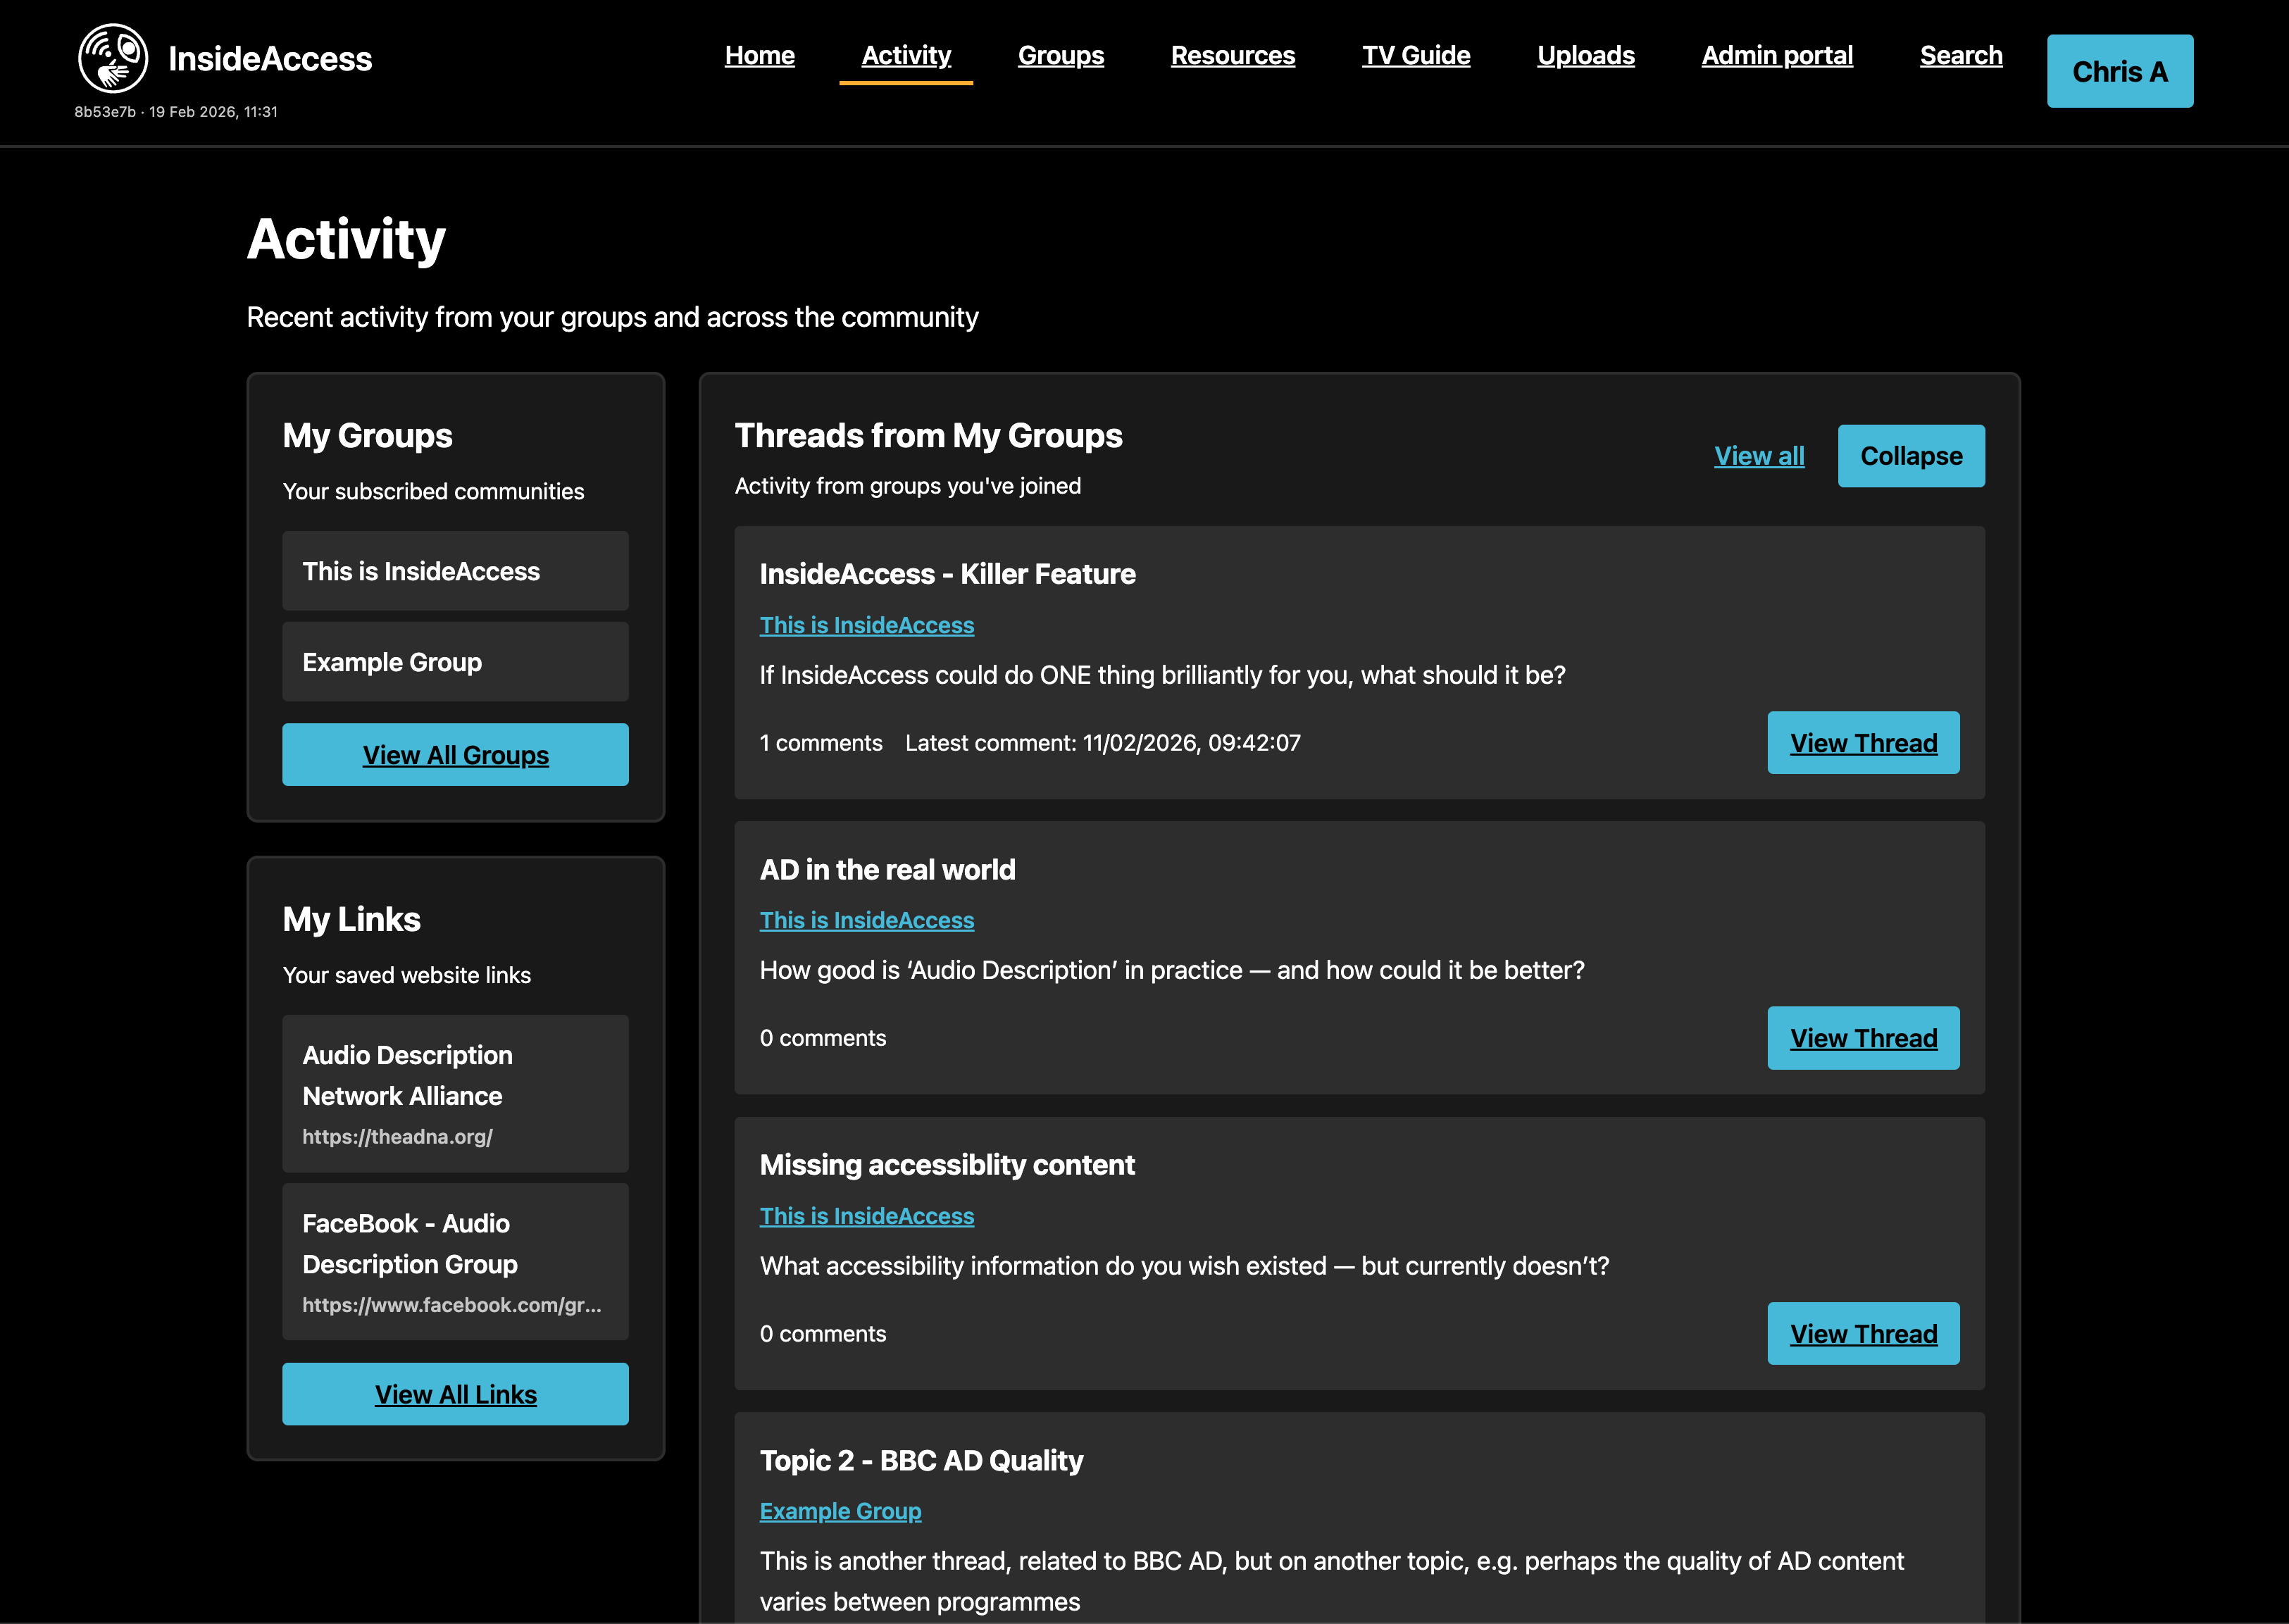Go to the Uploads page
The width and height of the screenshot is (2289, 1624).
coord(1585,56)
